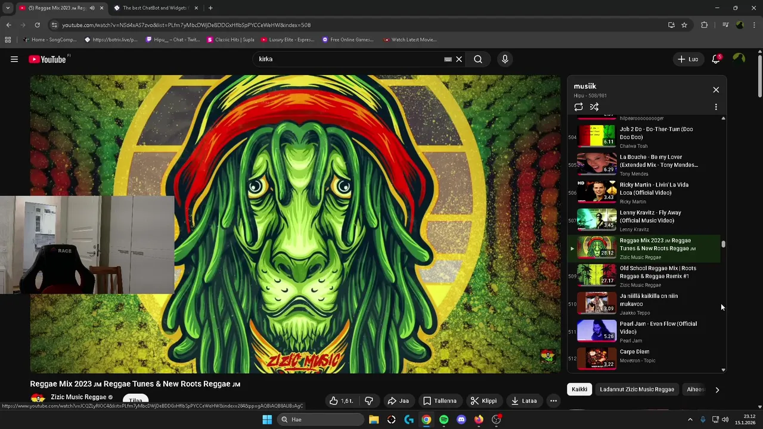Reload the page

(x=37, y=25)
